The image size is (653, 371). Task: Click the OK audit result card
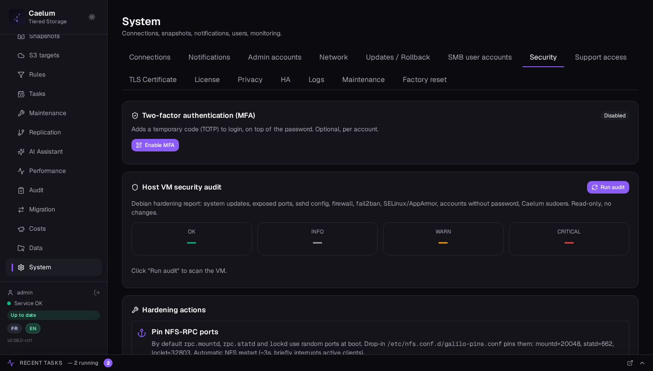tap(192, 239)
